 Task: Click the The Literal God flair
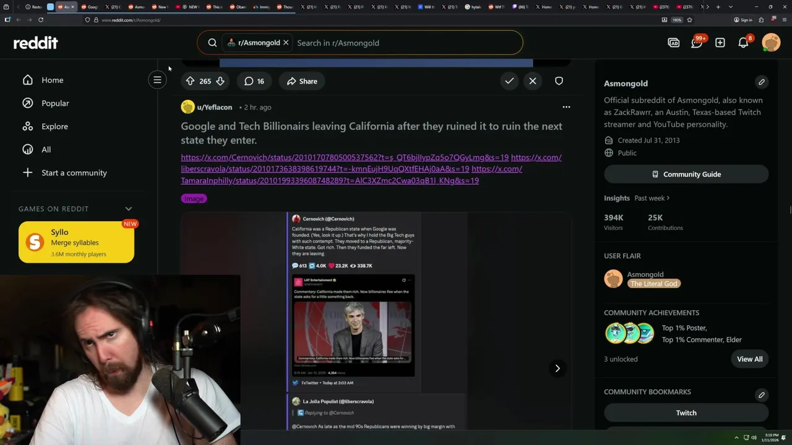[653, 284]
